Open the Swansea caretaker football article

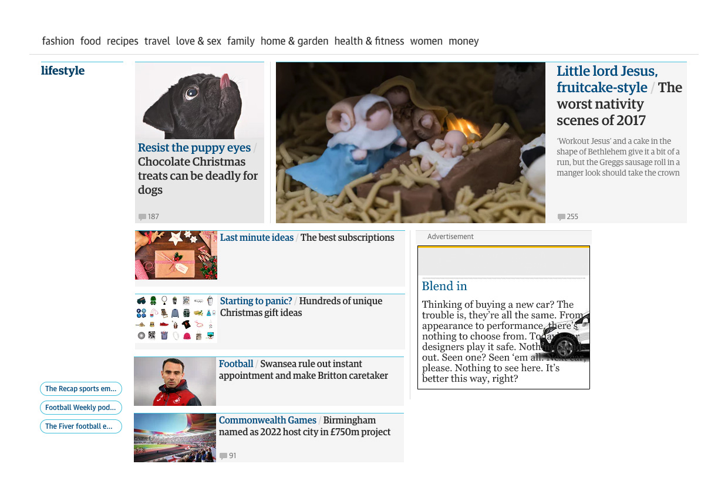[x=304, y=369]
